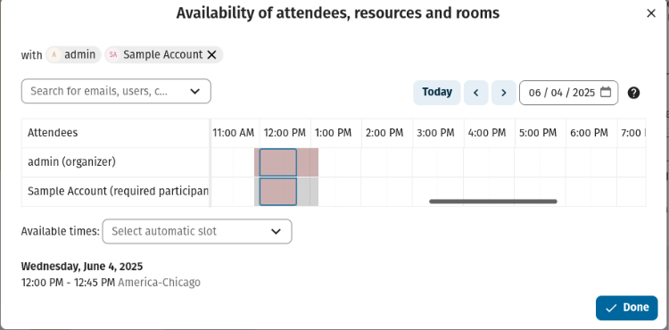Confirm with the Done button
The width and height of the screenshot is (669, 330).
pyautogui.click(x=627, y=308)
